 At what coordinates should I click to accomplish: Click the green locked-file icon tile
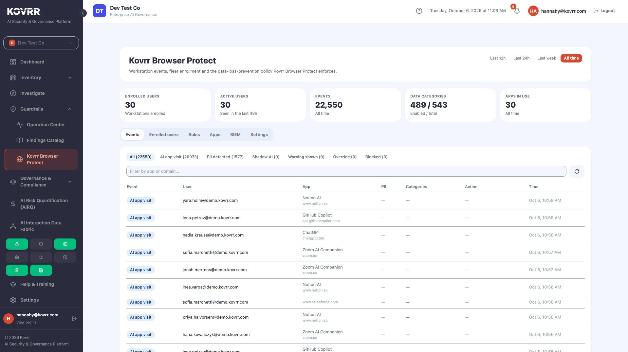(x=41, y=270)
